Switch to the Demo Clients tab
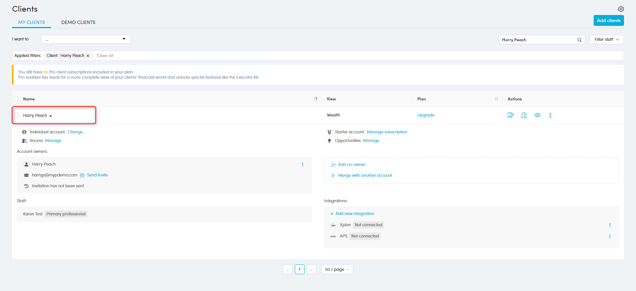This screenshot has height=291, width=636. click(x=78, y=22)
